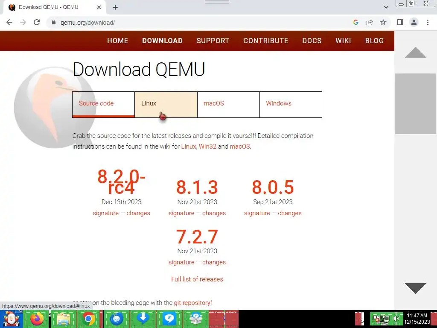Screen dimensions: 437x328
Task: Open the DOWNLOAD navigation item
Action: [162, 41]
